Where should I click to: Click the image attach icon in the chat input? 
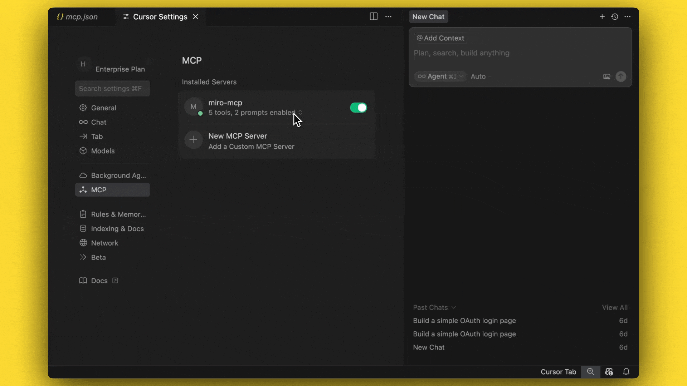(x=606, y=76)
